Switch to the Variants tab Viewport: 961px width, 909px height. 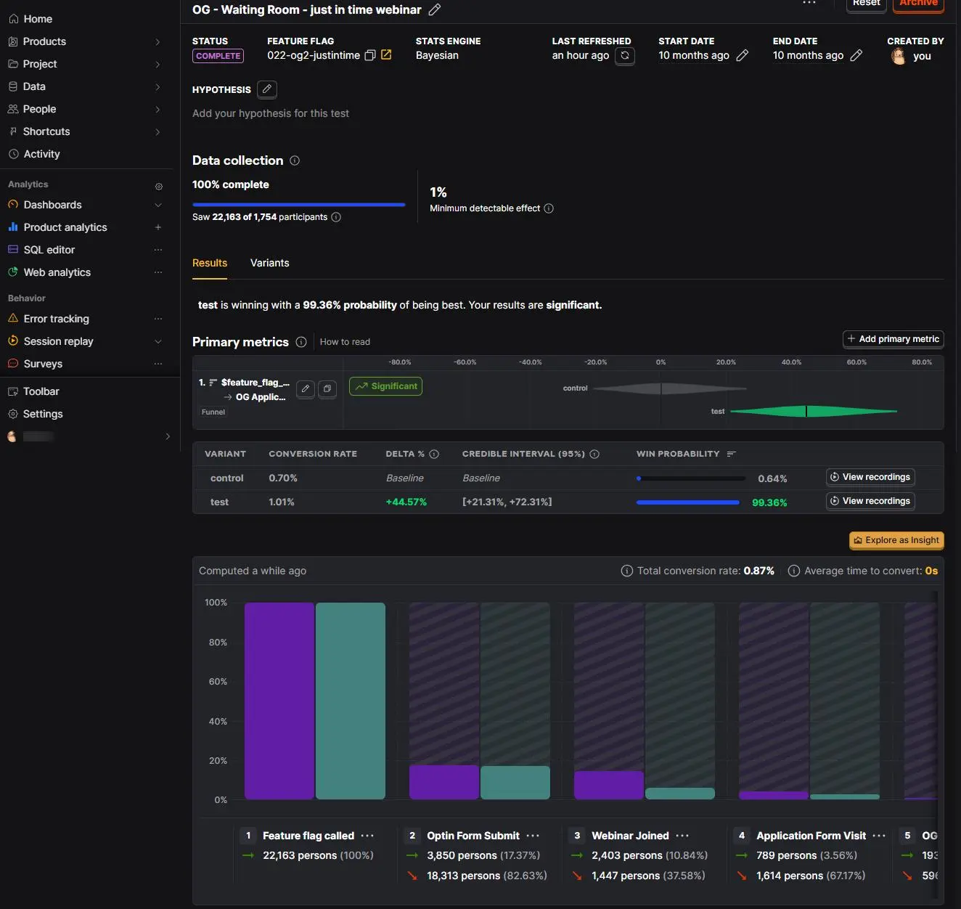tap(269, 263)
